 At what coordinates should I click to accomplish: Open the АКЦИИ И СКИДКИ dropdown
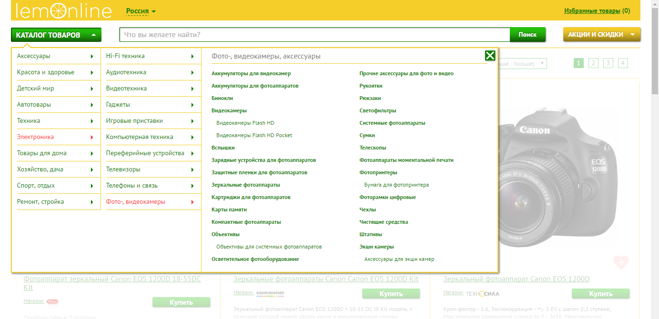point(601,34)
